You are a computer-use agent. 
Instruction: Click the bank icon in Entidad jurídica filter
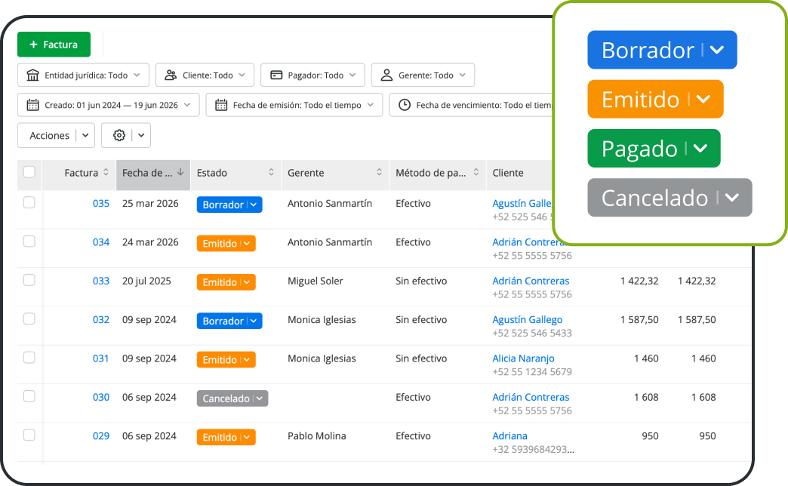(32, 75)
